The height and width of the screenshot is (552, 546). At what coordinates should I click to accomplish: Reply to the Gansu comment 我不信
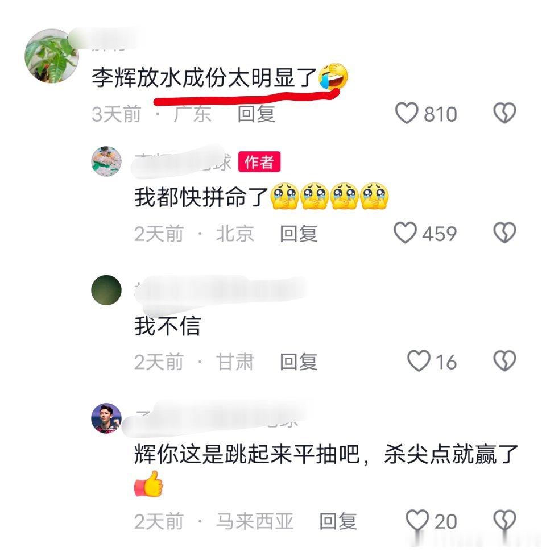coord(299,362)
